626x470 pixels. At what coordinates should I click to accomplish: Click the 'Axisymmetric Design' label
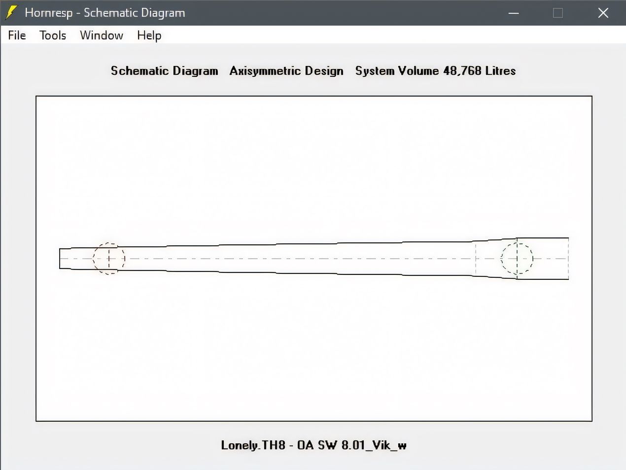click(286, 71)
